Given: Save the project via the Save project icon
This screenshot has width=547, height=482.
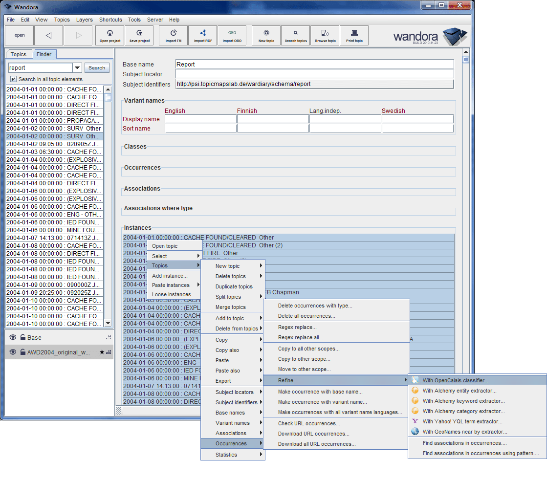Looking at the screenshot, I should pyautogui.click(x=139, y=35).
